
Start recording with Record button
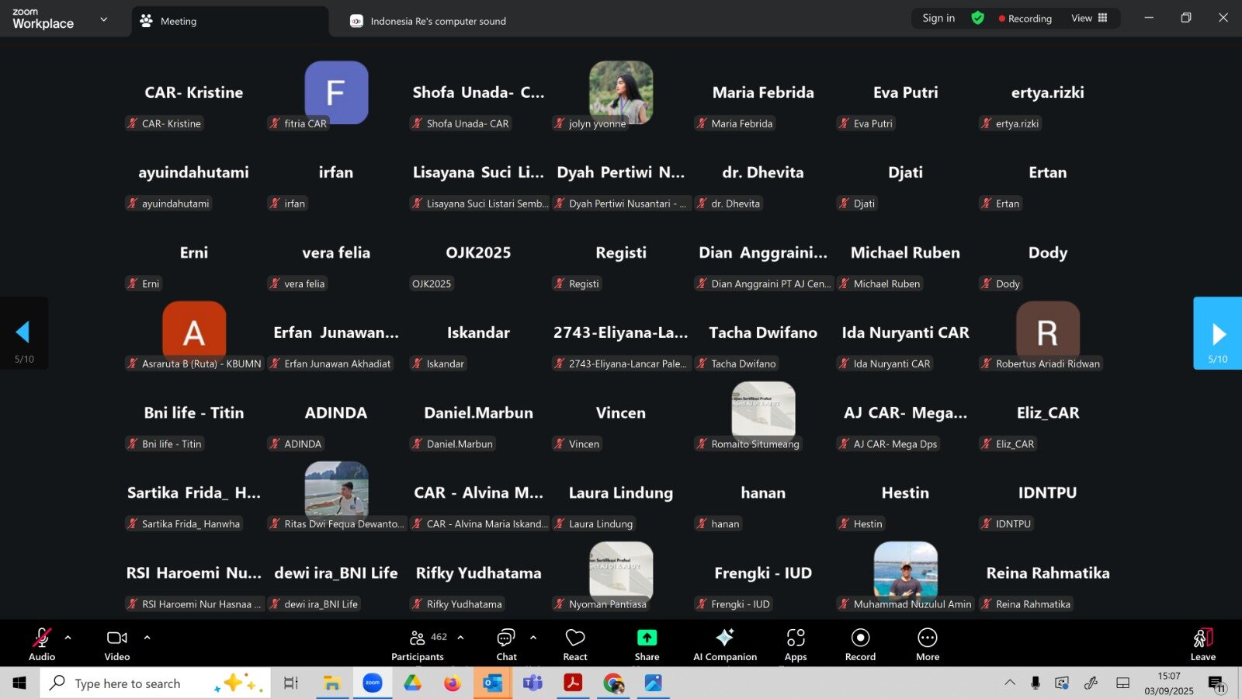coord(860,644)
